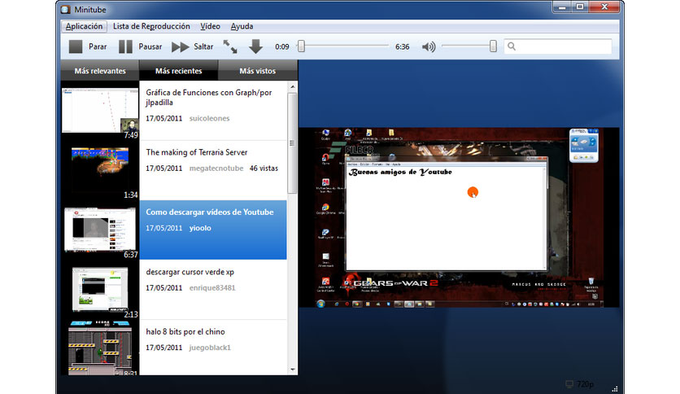Screen dimensions: 680x394
Task: Minimize the Minitube window
Action: pos(562,7)
